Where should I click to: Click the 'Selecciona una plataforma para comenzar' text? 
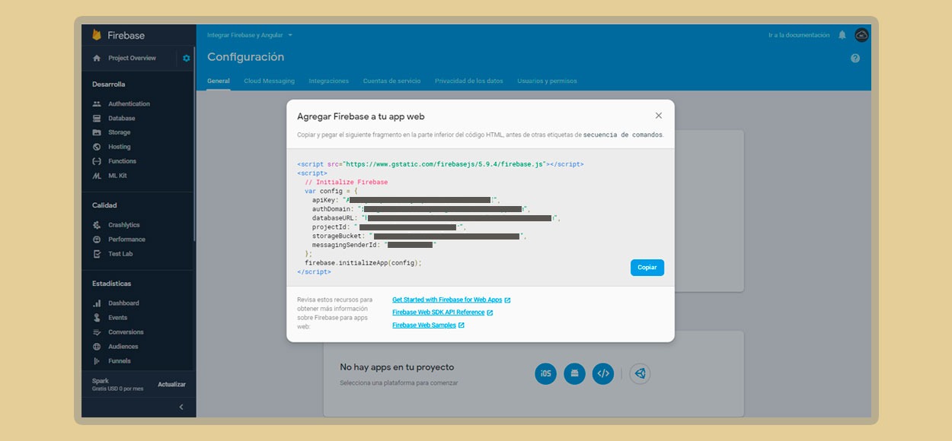tap(399, 383)
